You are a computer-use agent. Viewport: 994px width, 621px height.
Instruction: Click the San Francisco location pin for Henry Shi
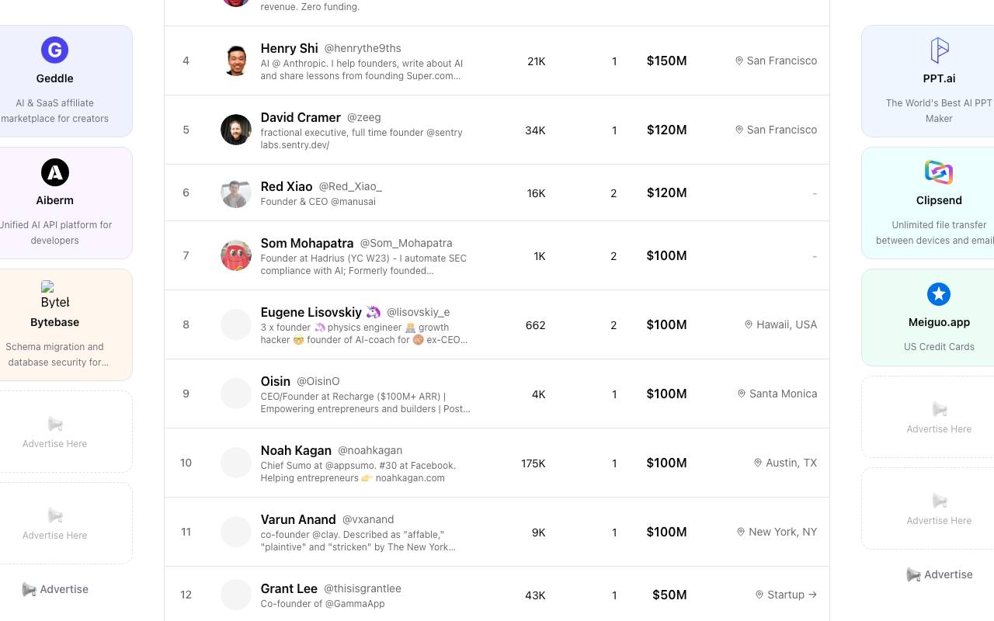pos(739,61)
